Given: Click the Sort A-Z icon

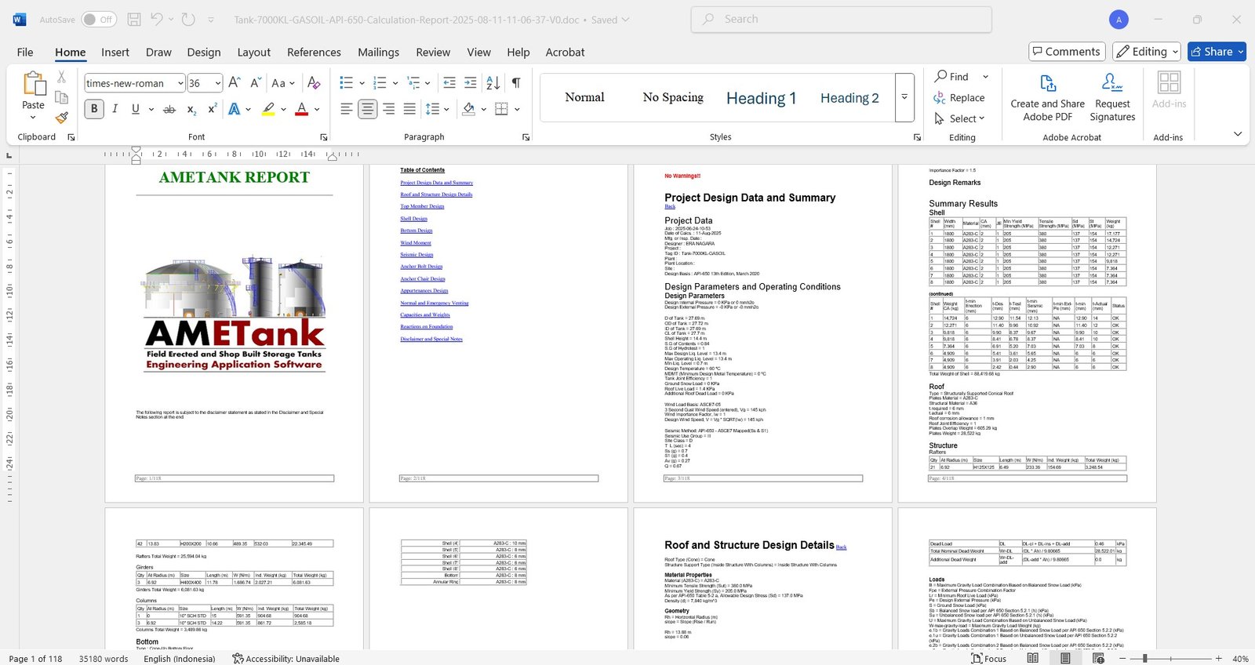Looking at the screenshot, I should click(x=493, y=83).
